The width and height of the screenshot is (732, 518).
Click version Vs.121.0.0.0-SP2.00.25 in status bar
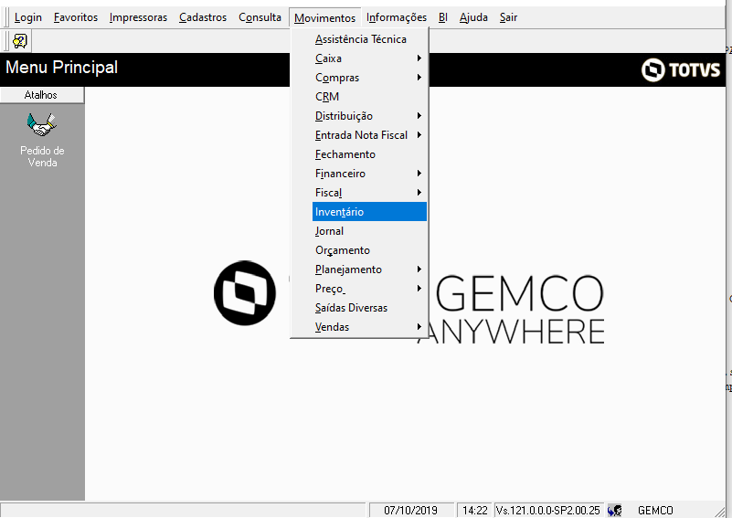coord(548,510)
